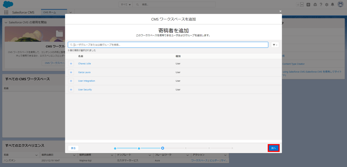Click the Aura framework cell
The image size is (347, 167).
point(158,160)
